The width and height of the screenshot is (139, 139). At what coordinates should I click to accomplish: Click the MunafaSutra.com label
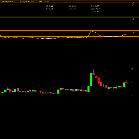pos(27,2)
